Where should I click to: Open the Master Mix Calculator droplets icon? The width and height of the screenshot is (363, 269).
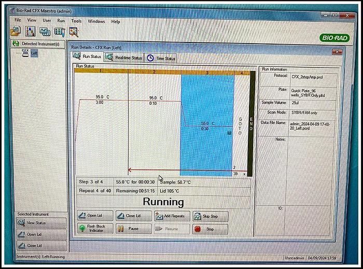pyautogui.click(x=30, y=32)
